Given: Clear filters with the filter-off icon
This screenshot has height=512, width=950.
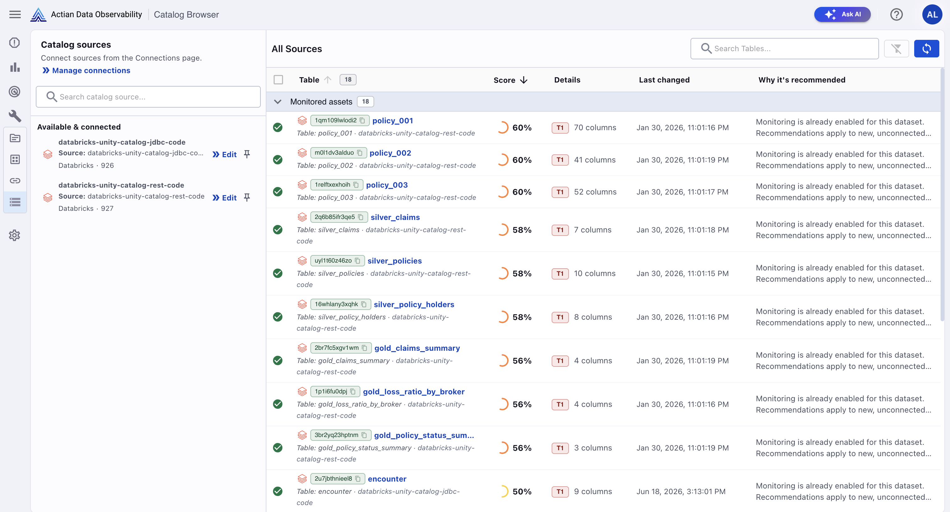Looking at the screenshot, I should point(896,49).
